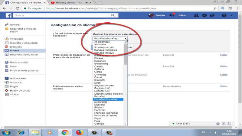The width and height of the screenshot is (242, 136).
Task: Open Buzón de ayuda
Action: [x=20, y=90]
